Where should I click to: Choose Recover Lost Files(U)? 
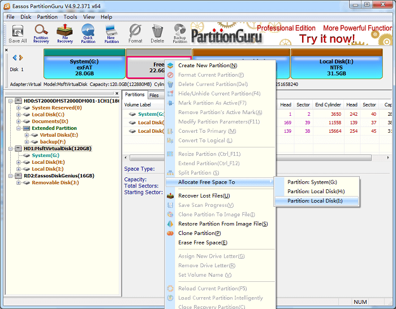click(219, 196)
